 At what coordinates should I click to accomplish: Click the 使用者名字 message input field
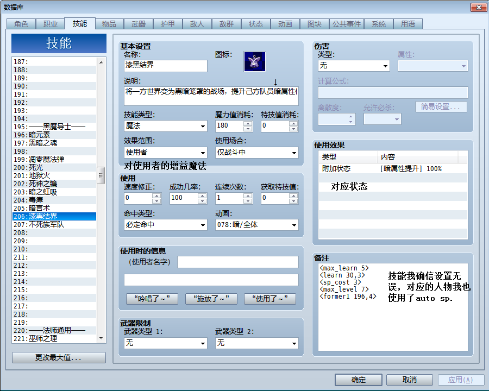237,262
